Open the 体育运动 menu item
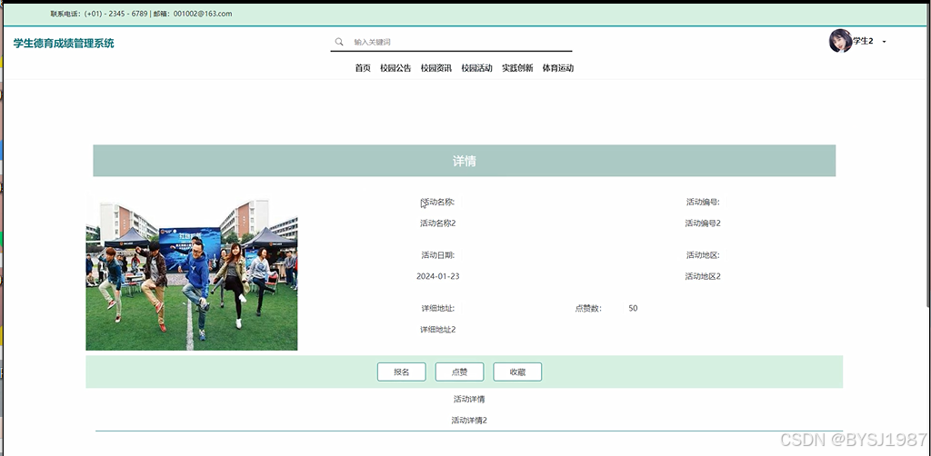Viewport: 931px width, 456px height. pyautogui.click(x=558, y=68)
